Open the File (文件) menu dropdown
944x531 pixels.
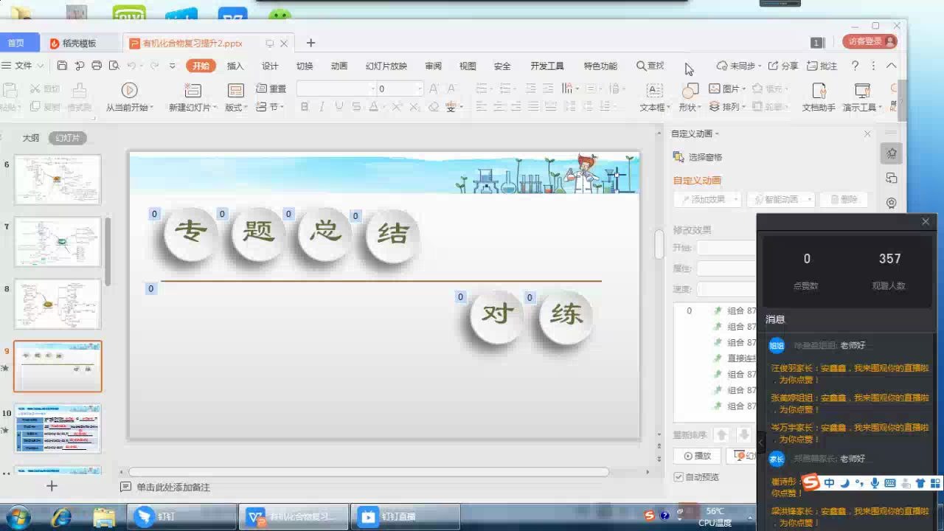pos(23,66)
